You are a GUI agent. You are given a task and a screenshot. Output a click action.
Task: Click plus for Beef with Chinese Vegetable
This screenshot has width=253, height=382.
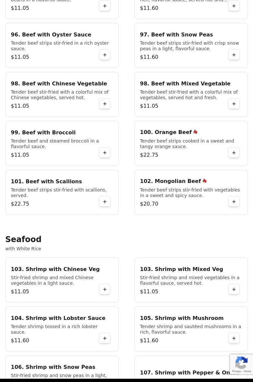(x=105, y=104)
